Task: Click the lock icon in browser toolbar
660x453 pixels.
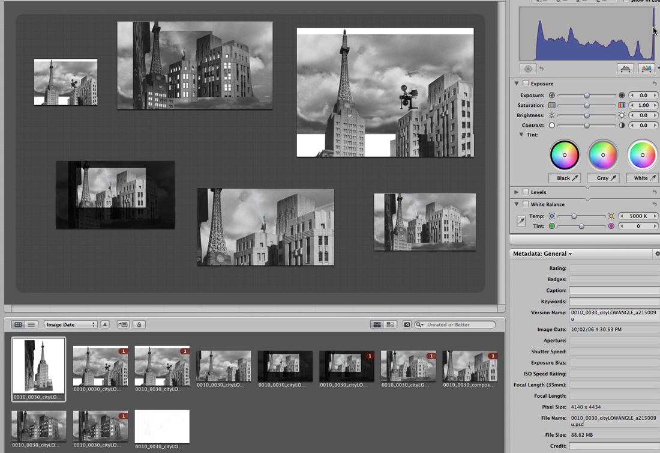Action: pos(139,324)
